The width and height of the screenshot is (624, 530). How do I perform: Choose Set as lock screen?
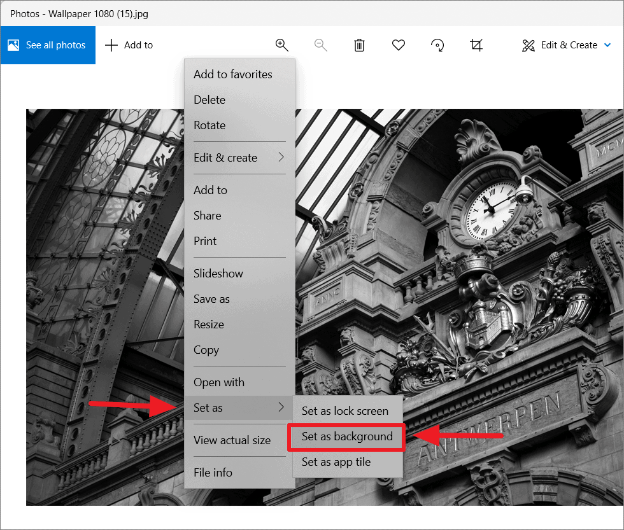coord(344,411)
